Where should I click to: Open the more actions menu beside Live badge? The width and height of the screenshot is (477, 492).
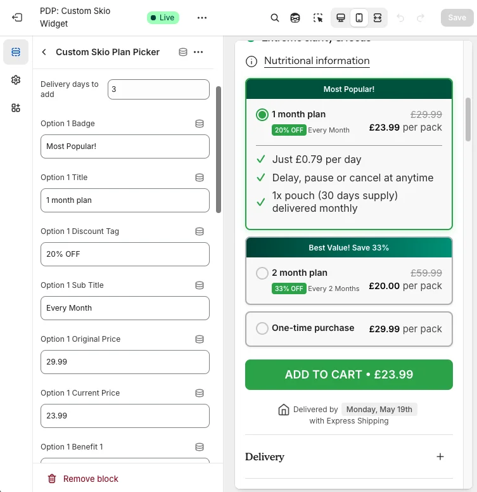(202, 18)
